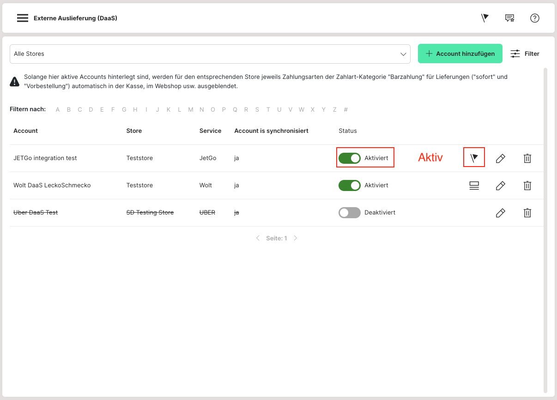The width and height of the screenshot is (557, 400).
Task: Open the feedback chat icon in header
Action: pyautogui.click(x=509, y=18)
